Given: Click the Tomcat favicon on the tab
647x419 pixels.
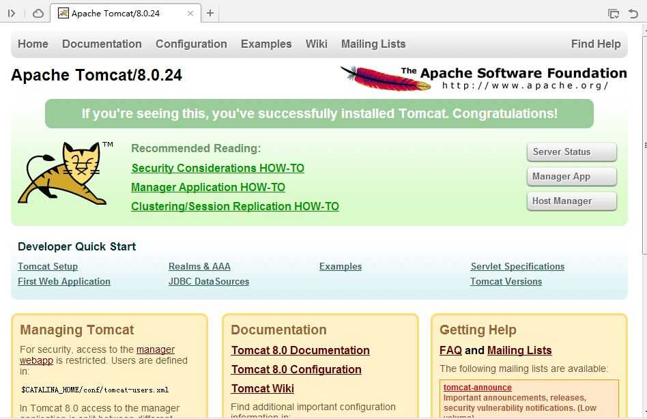Looking at the screenshot, I should pos(63,13).
